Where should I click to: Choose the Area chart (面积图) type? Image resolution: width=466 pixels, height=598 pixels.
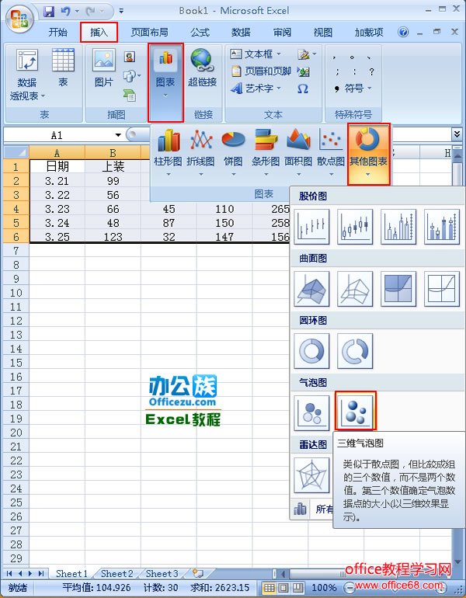tap(298, 152)
